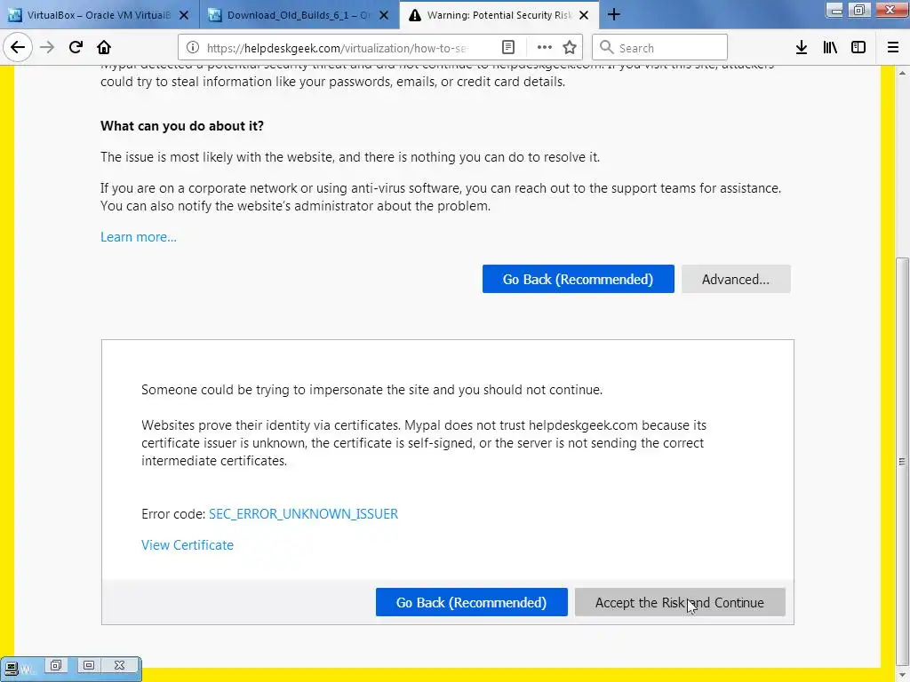Click the magnifier icon in Search box
This screenshot has height=682, width=910.
606,47
